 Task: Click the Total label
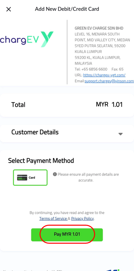click(x=18, y=105)
